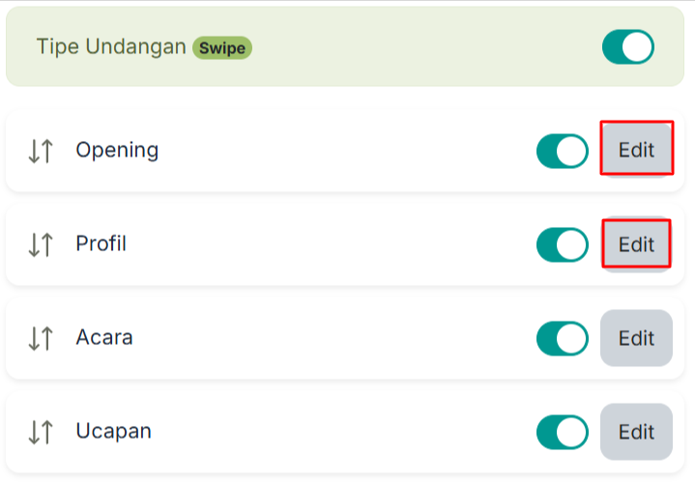Select the Opening row label
This screenshot has height=482, width=695.
[x=117, y=150]
